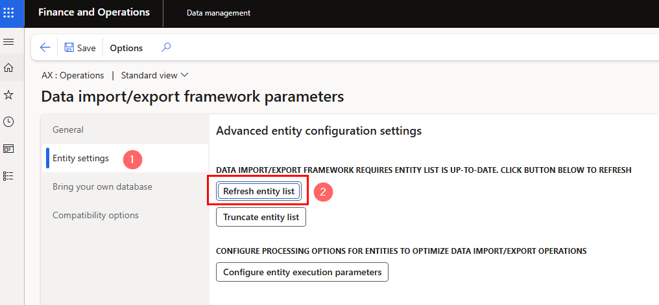Click the search magnifier icon in toolbar

click(x=166, y=47)
